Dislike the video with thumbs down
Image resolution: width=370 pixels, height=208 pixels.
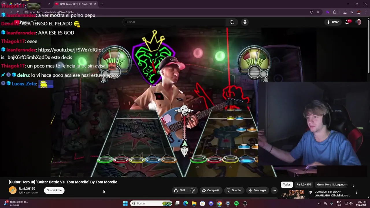click(x=193, y=190)
